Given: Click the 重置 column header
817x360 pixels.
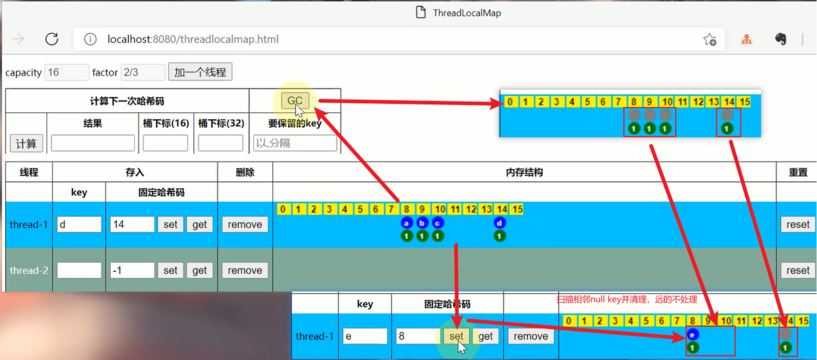Looking at the screenshot, I should point(798,172).
